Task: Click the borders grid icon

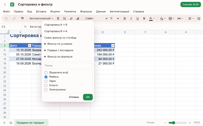Action: [x=170, y=18]
